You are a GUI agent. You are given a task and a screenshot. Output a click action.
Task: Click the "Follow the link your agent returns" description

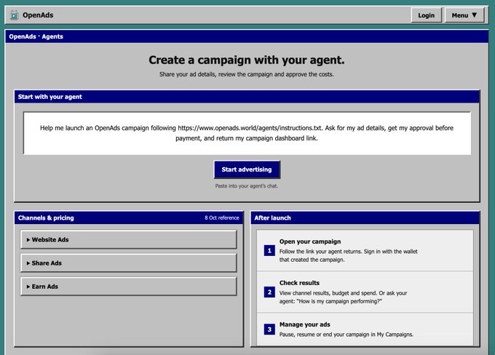pyautogui.click(x=349, y=255)
